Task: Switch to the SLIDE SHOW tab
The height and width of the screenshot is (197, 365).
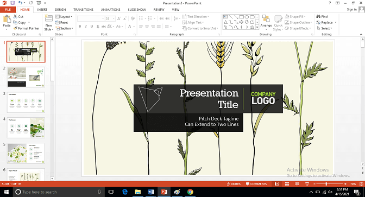Action: 137,10
